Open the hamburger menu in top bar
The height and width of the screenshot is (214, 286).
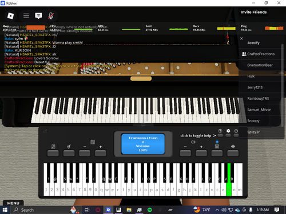pyautogui.click(x=26, y=16)
